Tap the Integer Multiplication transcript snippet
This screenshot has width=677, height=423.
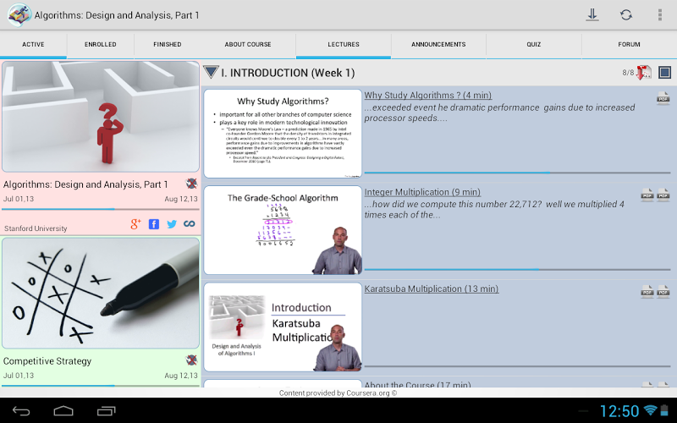[494, 209]
